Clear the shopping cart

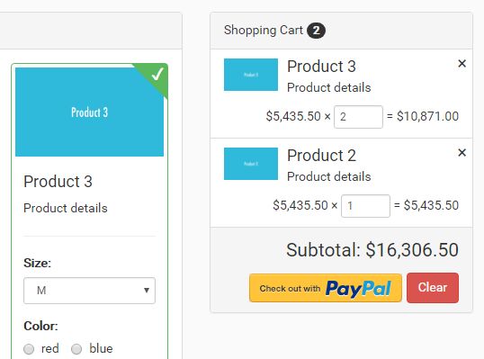[433, 288]
